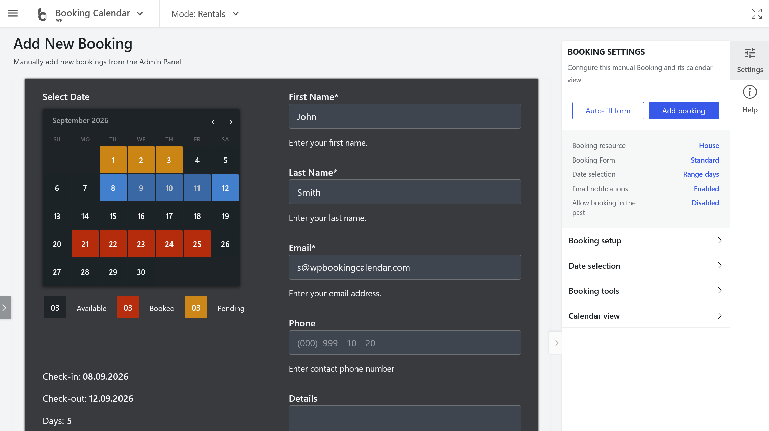Select available date September 5
The image size is (769, 431).
tap(225, 160)
